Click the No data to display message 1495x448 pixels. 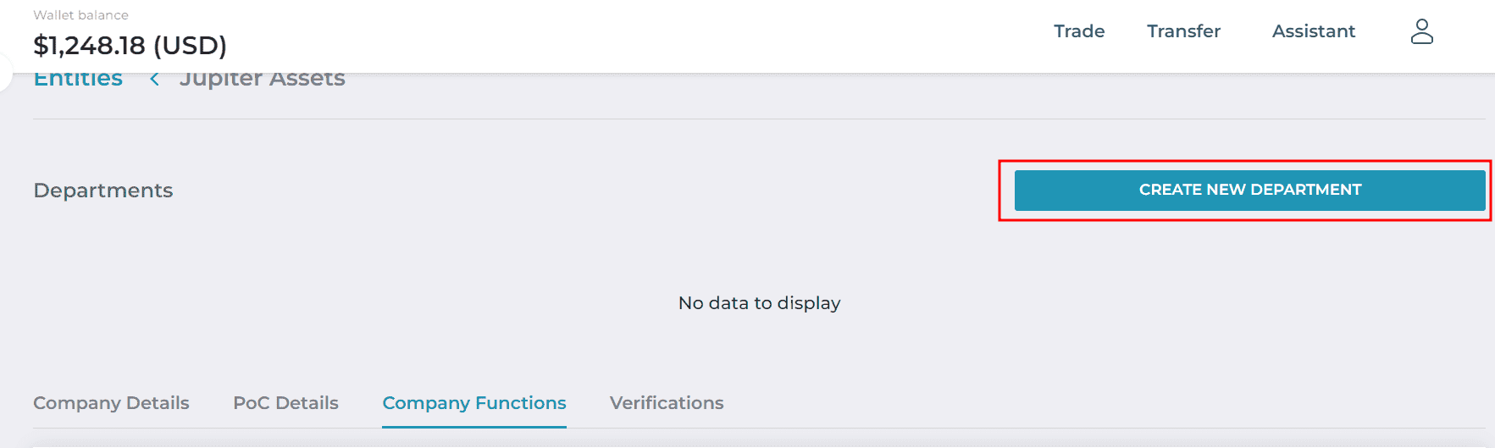point(759,303)
